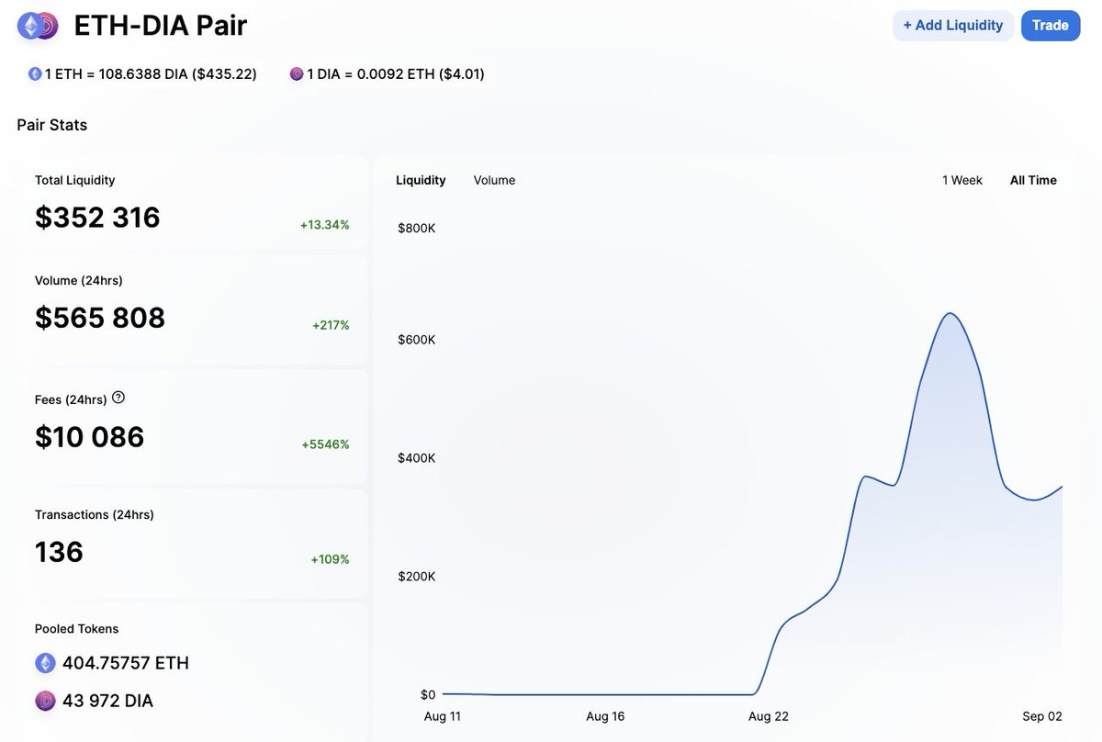Click the $400K axis label

417,458
